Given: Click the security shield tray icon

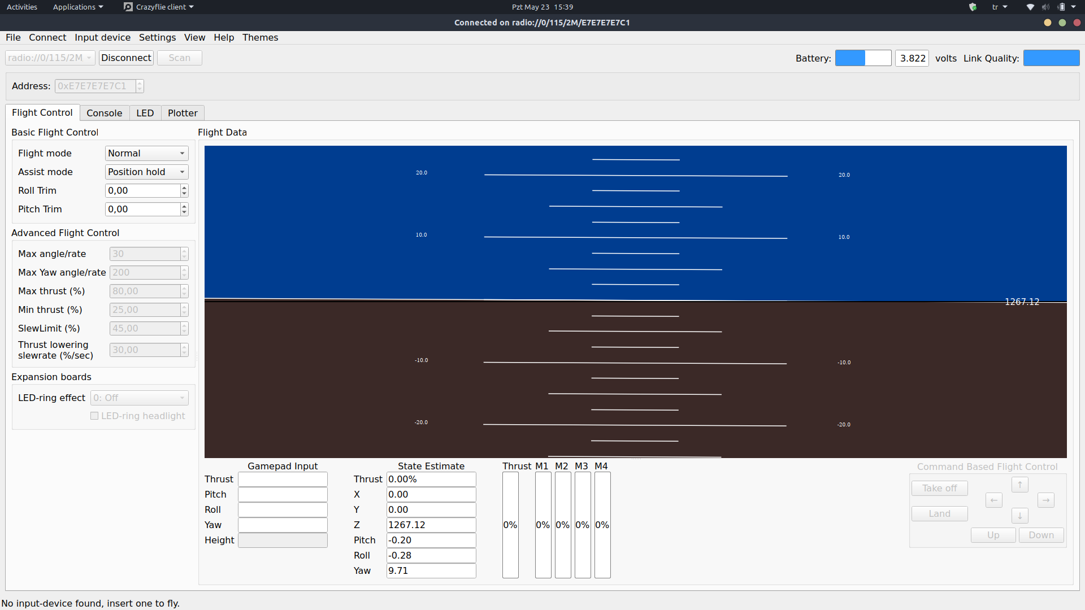Looking at the screenshot, I should pyautogui.click(x=973, y=7).
